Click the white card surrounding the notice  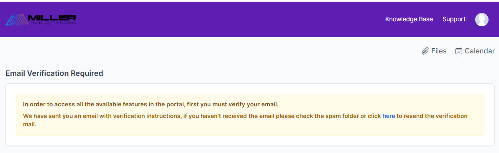point(250,115)
